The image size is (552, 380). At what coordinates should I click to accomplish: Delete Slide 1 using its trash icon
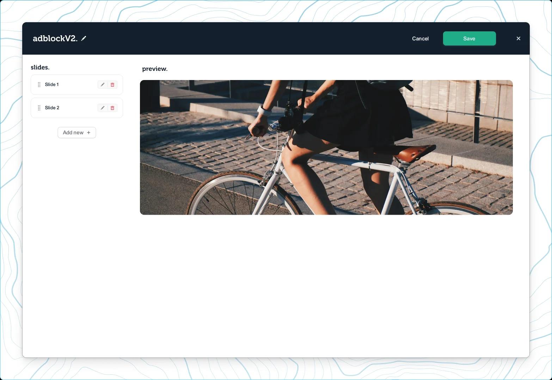[x=112, y=85]
